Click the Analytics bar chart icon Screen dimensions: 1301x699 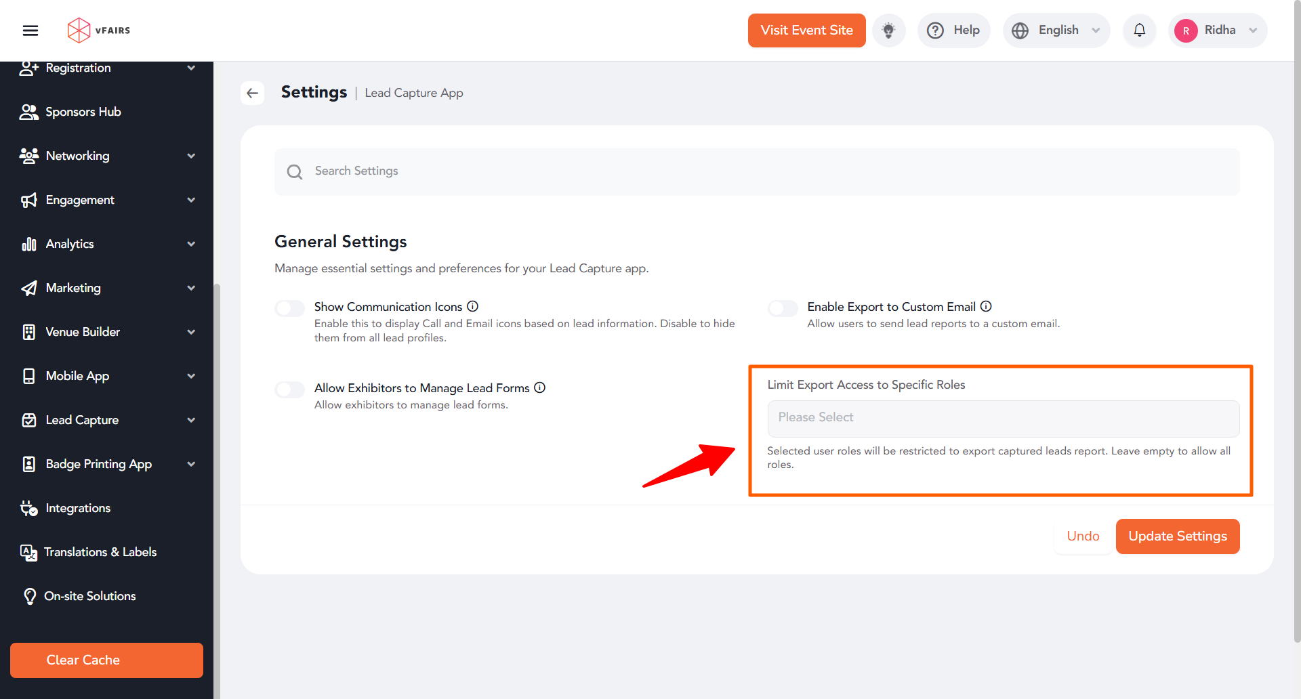click(28, 244)
